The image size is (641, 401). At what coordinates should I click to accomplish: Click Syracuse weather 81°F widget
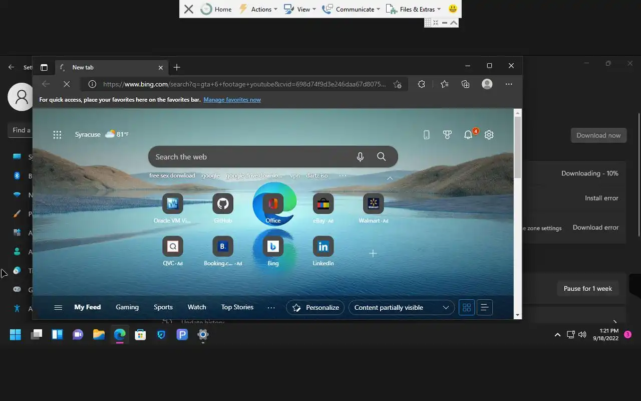(102, 134)
